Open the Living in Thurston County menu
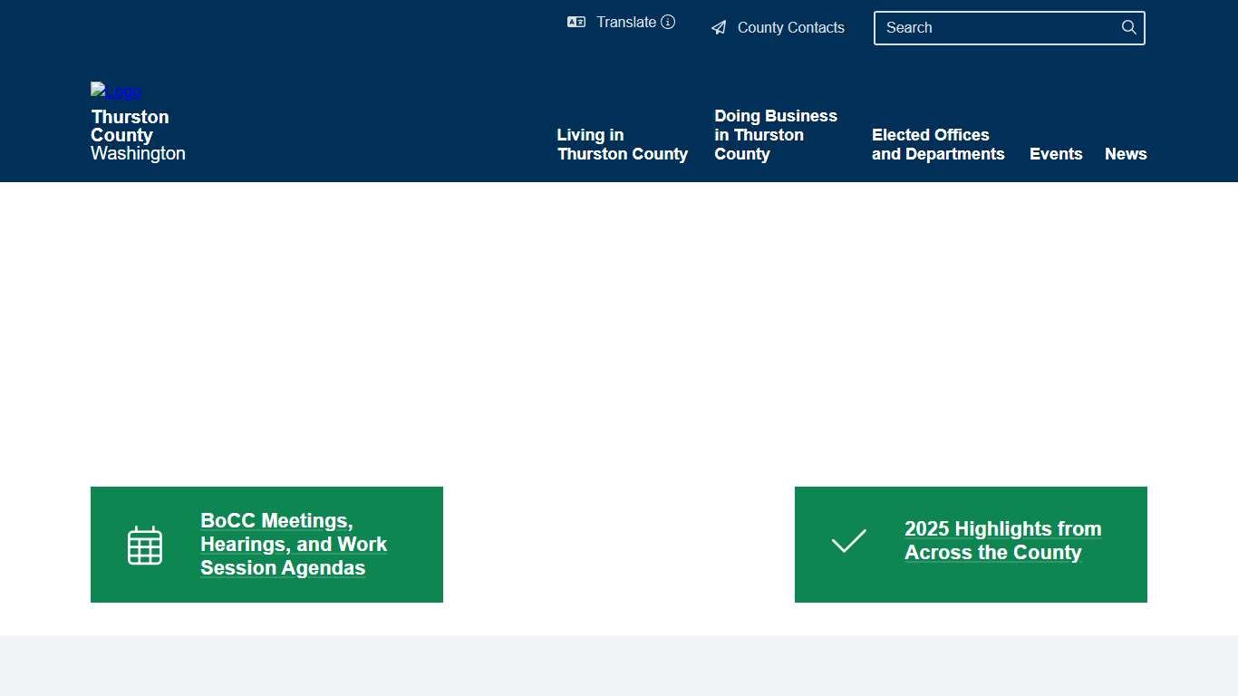 tap(622, 144)
